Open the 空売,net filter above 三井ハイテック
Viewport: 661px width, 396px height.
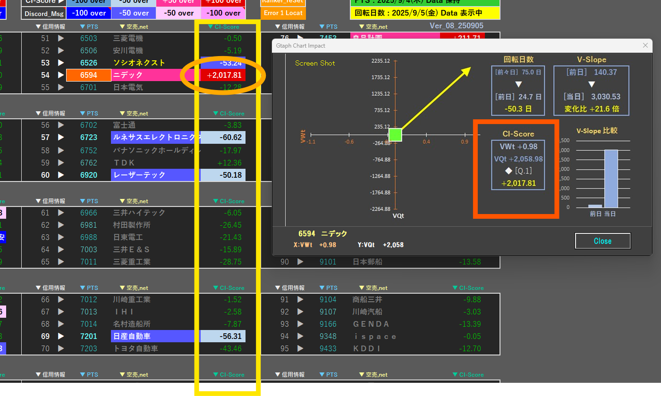tap(134, 201)
